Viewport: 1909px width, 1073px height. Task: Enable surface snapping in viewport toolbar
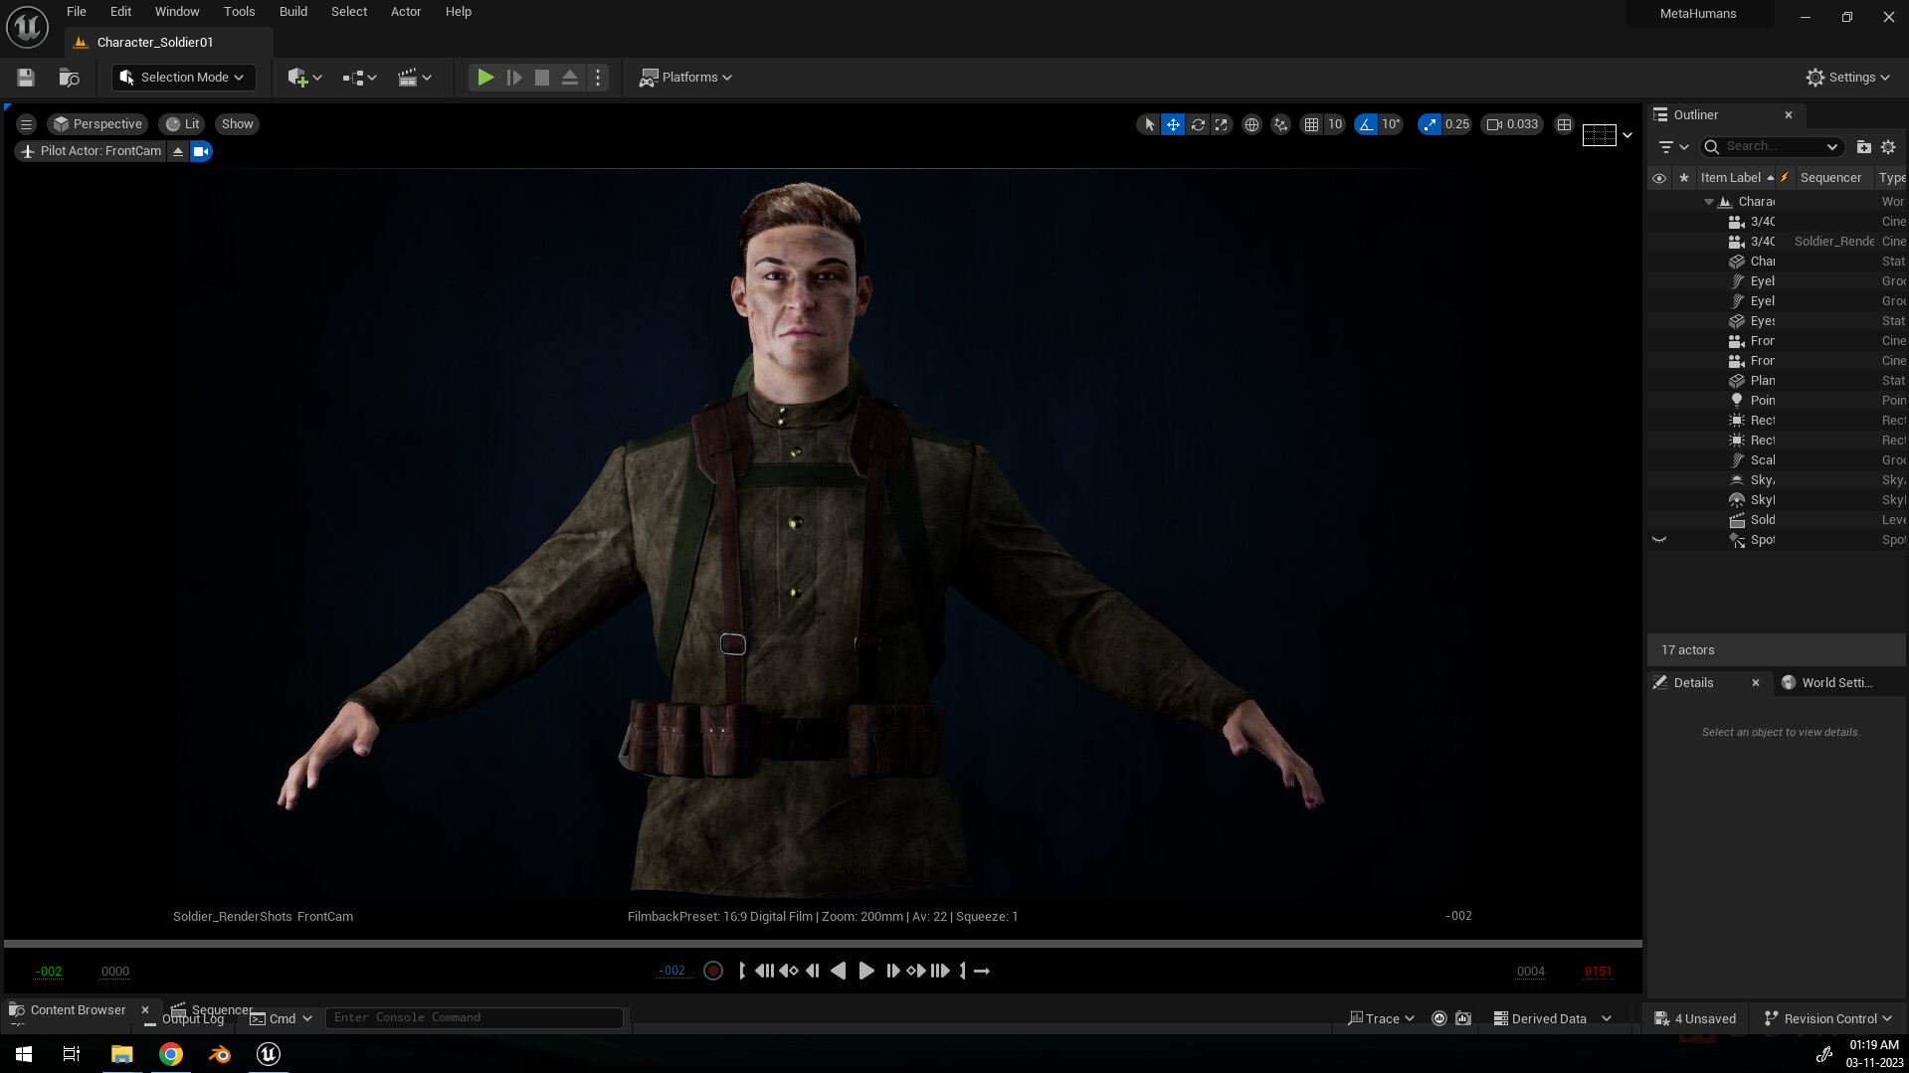[x=1280, y=124]
